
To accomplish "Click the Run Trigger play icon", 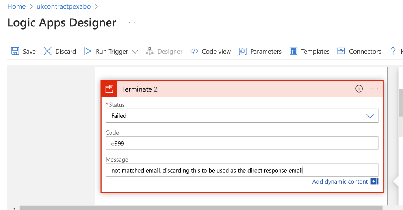I will (87, 51).
